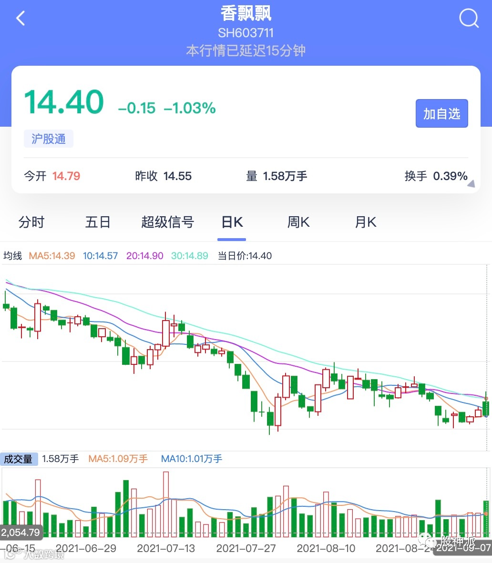Tap the tallest red volume bar
Screen dimensions: 492x563
(x=166, y=504)
